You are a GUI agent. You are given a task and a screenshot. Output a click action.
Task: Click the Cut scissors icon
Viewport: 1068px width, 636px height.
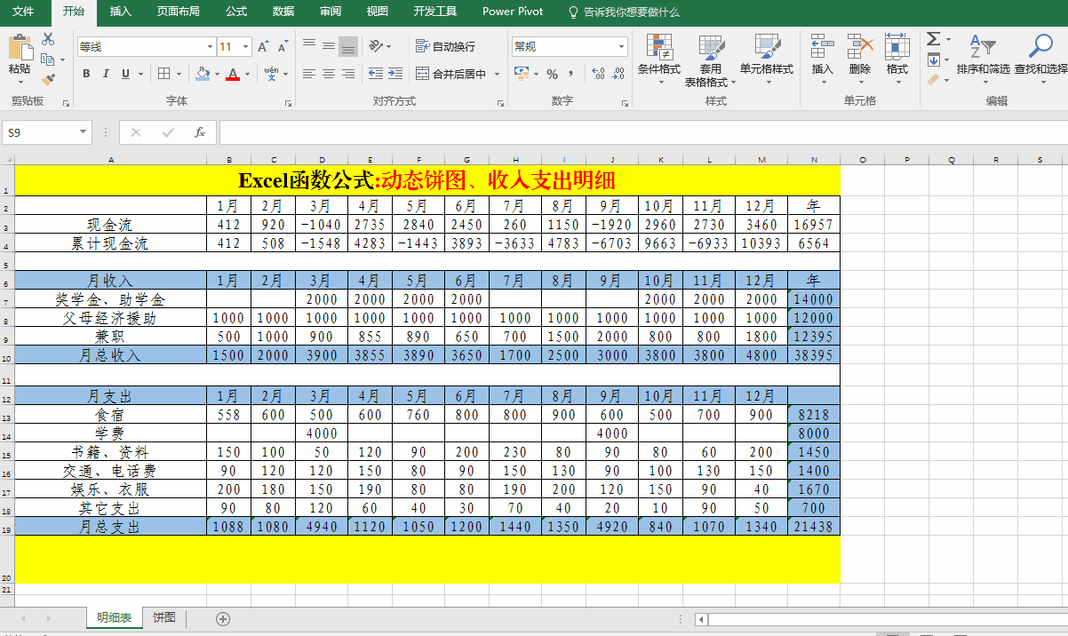(x=48, y=39)
